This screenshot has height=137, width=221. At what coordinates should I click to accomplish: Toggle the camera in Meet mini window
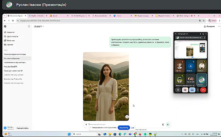(185, 90)
